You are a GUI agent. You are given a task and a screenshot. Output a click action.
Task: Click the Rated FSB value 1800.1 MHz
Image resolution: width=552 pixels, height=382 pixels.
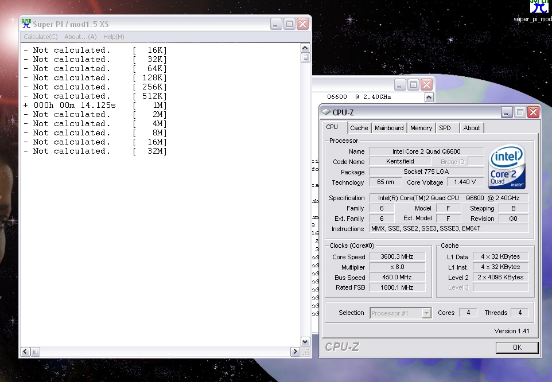(397, 287)
